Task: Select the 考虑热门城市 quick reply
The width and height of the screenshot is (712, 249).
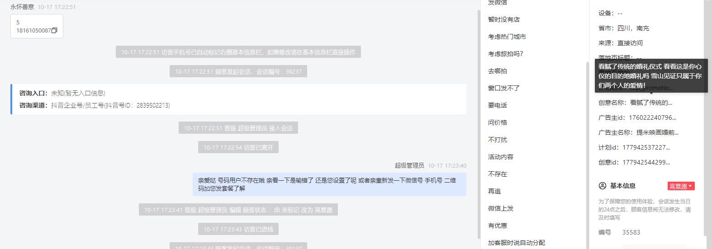Action: (x=507, y=37)
